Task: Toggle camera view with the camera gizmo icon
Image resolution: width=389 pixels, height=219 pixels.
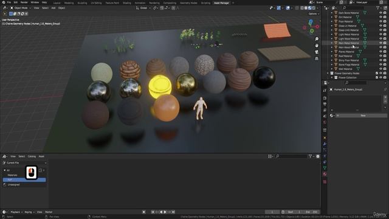Action: (317, 52)
